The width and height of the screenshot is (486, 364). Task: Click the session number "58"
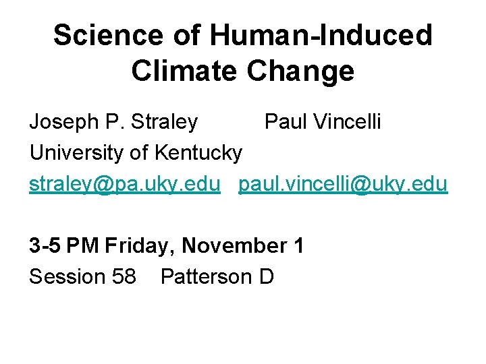(x=124, y=276)
